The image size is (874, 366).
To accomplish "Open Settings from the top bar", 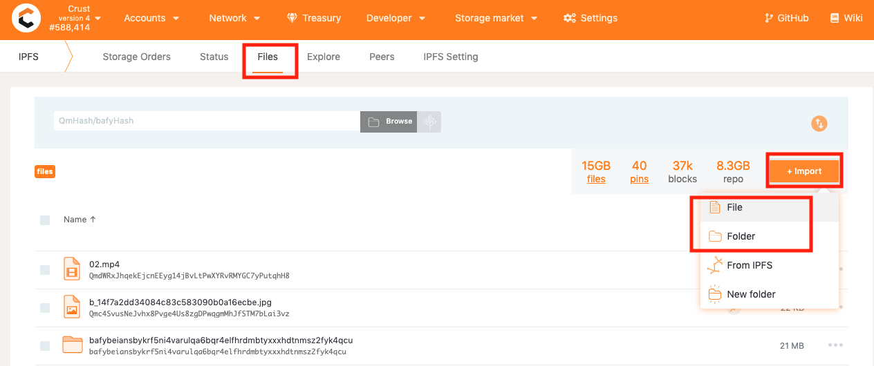I will 591,18.
